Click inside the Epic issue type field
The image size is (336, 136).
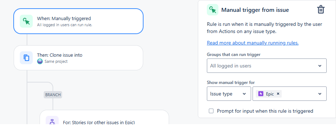(290, 94)
